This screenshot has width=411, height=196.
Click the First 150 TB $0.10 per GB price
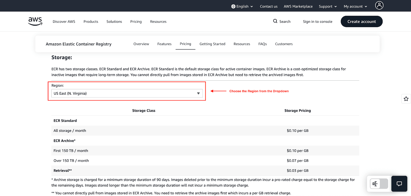(x=297, y=151)
